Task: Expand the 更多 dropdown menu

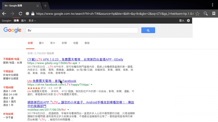Action: 32,20
